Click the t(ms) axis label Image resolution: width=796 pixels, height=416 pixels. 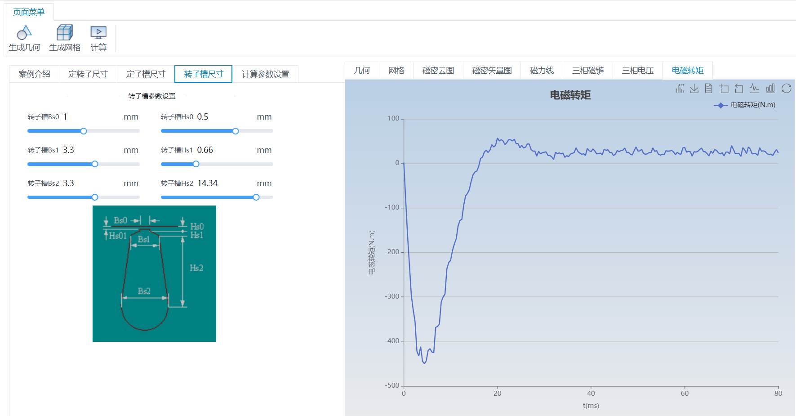(x=591, y=406)
